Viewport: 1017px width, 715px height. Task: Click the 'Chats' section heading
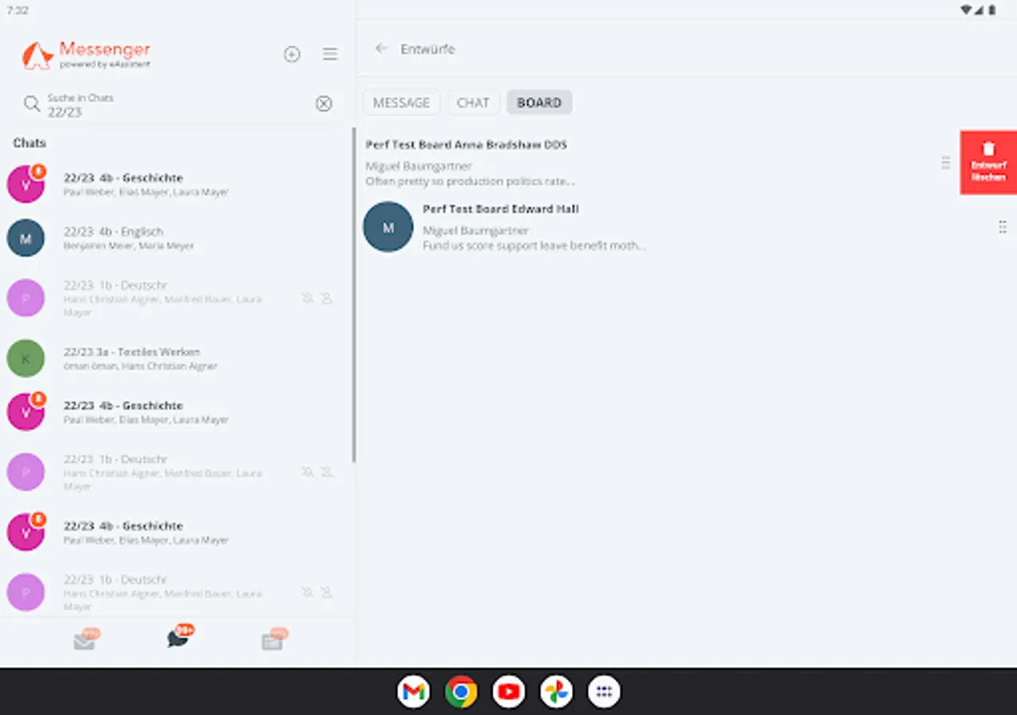(29, 143)
